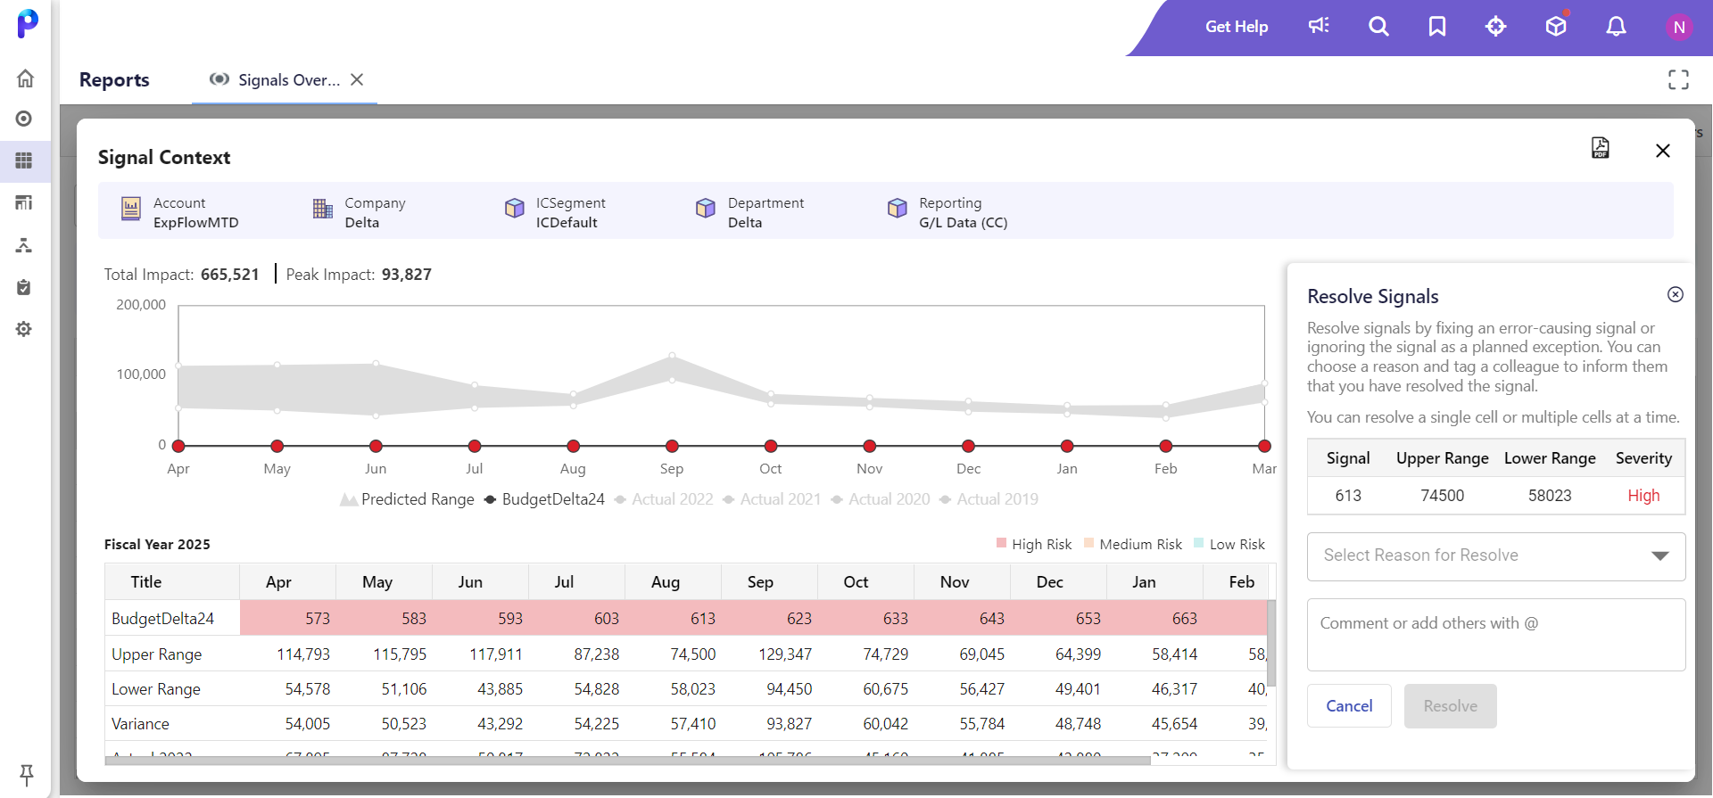1713x798 pixels.
Task: Click the Home icon in sidebar
Action: click(25, 78)
